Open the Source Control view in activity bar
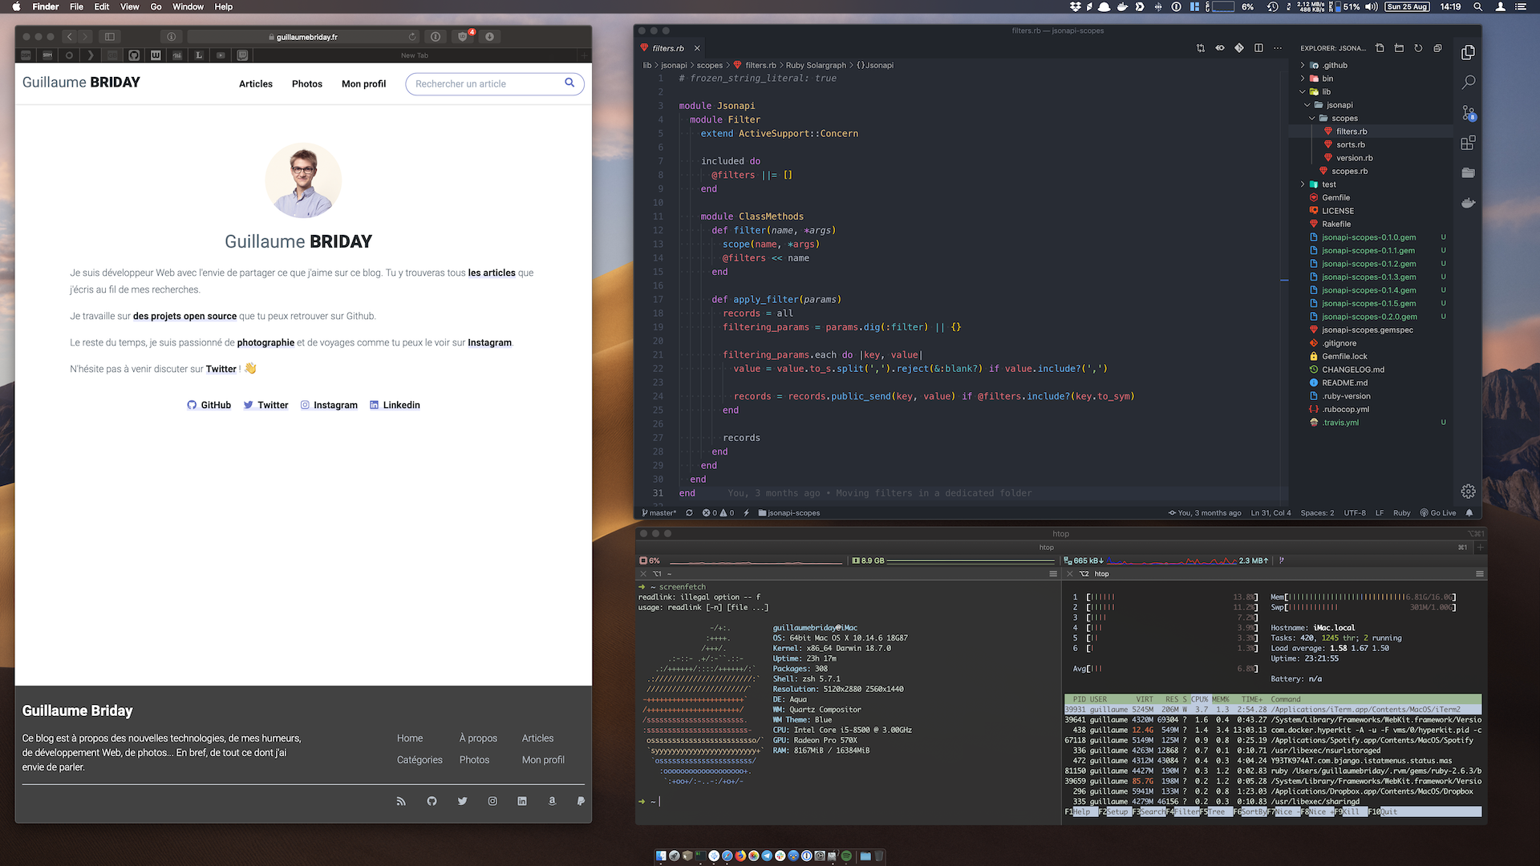 [1468, 113]
